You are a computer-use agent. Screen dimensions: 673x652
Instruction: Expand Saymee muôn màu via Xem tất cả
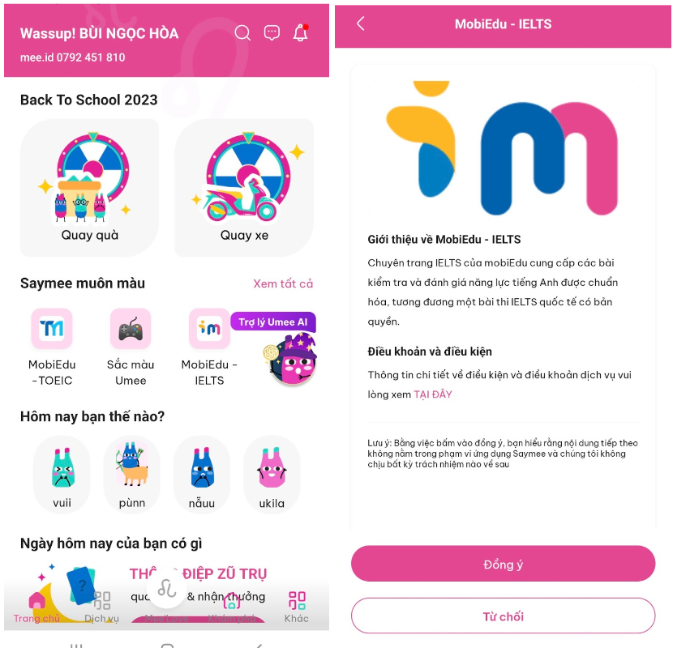point(283,283)
